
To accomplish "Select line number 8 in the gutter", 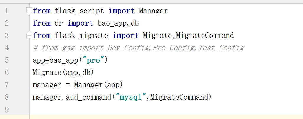I will coord(7,97).
